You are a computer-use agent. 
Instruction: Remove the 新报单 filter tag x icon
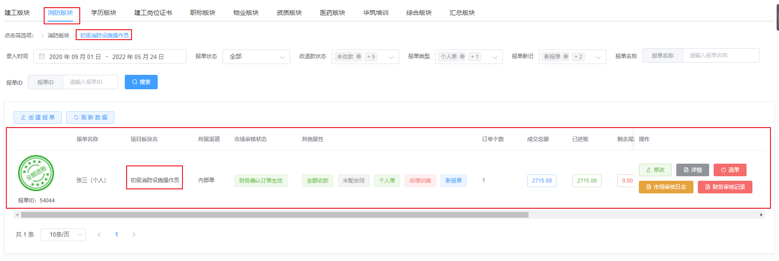tap(566, 57)
